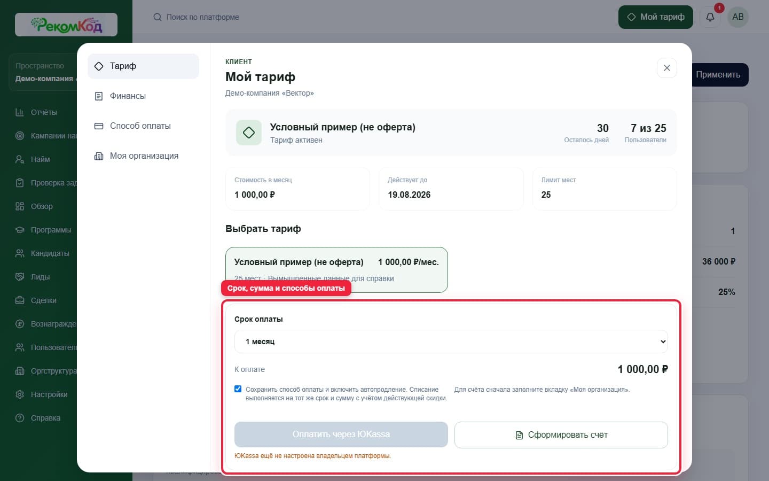Click the Лимит мест value 25
Screen dimensions: 769x481
tap(546, 195)
